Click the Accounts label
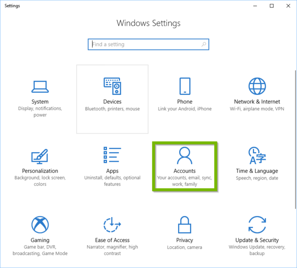 coord(185,171)
